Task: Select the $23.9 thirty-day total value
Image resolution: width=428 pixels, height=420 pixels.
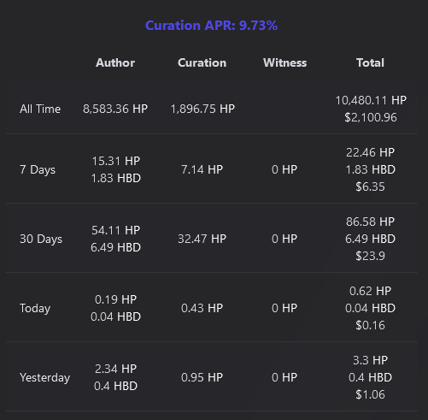Action: pyautogui.click(x=370, y=256)
